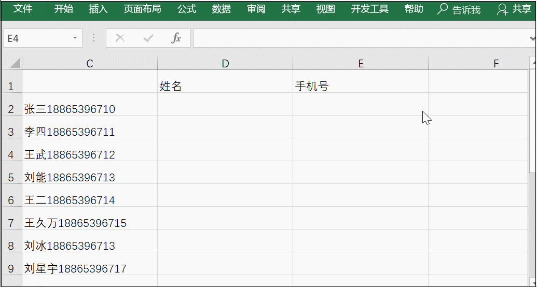537x287 pixels.
Task: Open the 共享 ribbon tab next to 审阅
Action: 291,9
